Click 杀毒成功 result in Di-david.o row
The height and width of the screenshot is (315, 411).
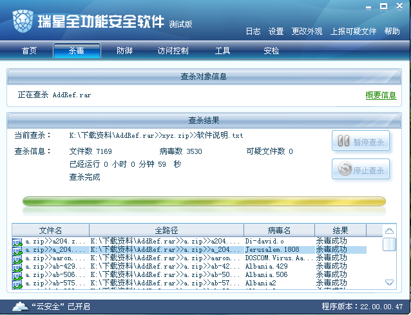pos(331,241)
